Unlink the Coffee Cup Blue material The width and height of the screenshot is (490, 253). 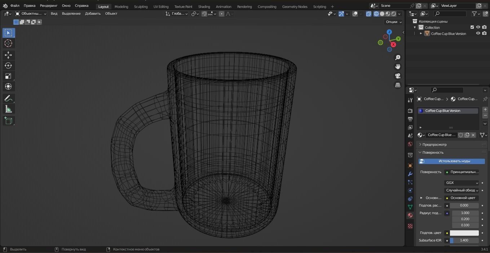[x=473, y=135]
